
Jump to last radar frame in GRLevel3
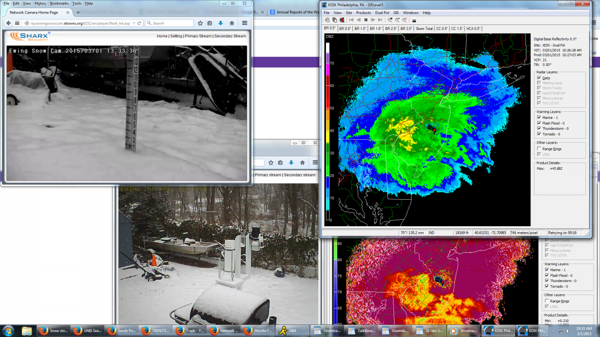(380, 20)
